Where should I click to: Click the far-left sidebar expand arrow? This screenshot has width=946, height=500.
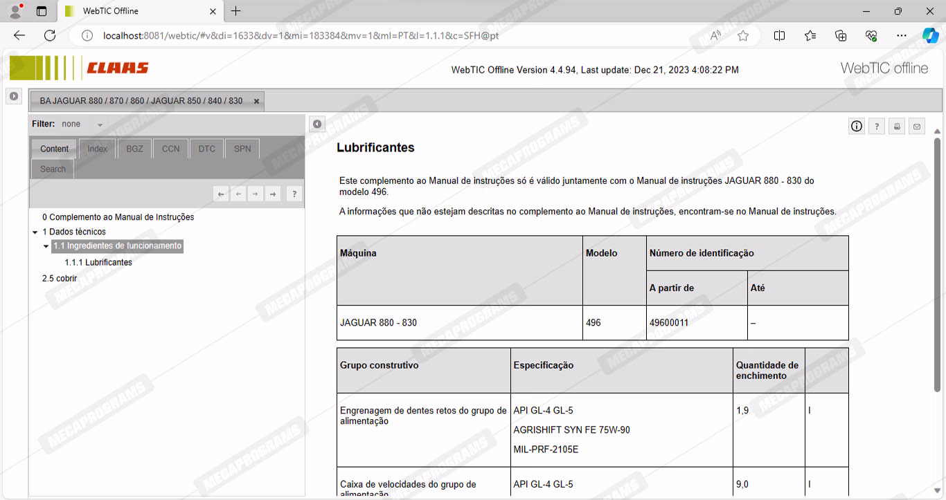(14, 96)
